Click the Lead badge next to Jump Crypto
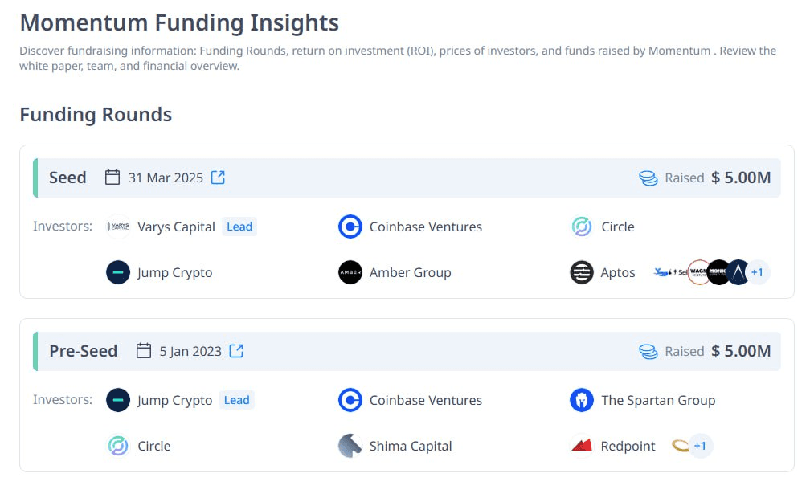This screenshot has width=810, height=502. 236,400
